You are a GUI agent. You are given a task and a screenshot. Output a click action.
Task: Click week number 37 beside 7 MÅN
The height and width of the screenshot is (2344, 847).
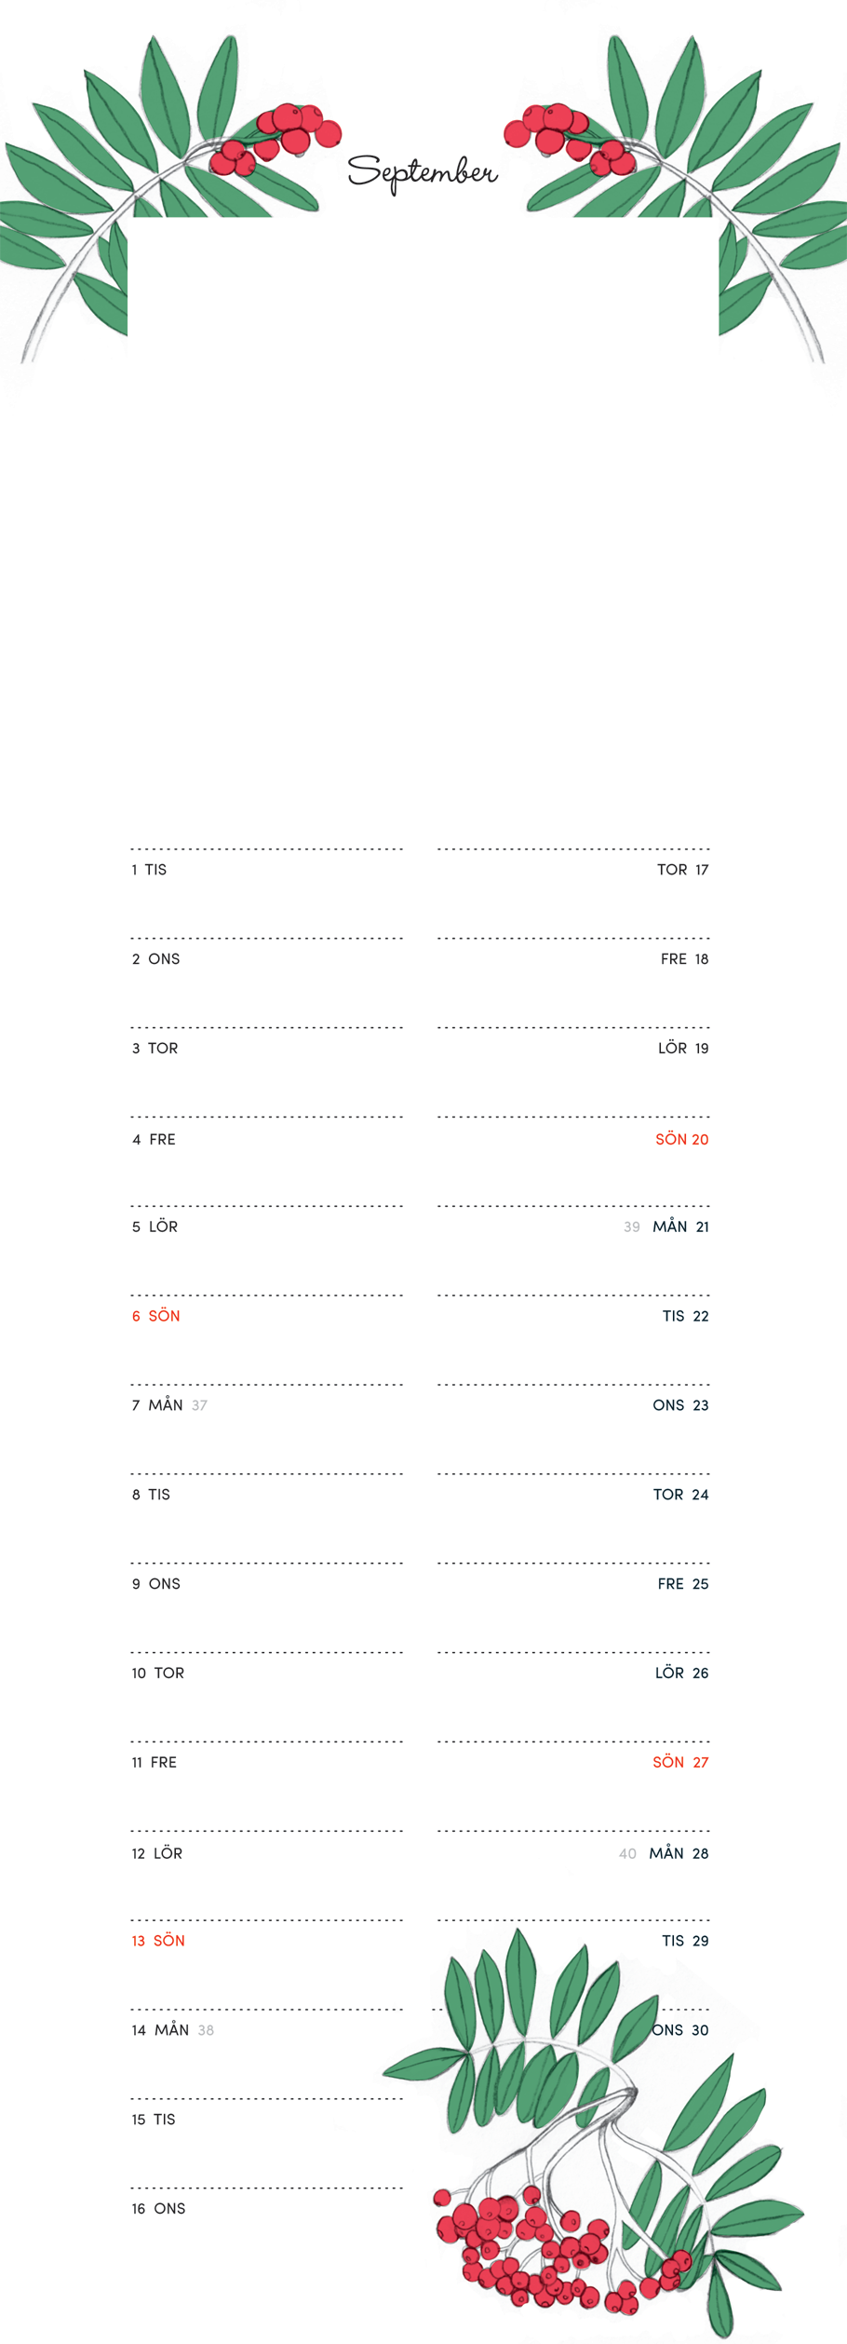(199, 1405)
